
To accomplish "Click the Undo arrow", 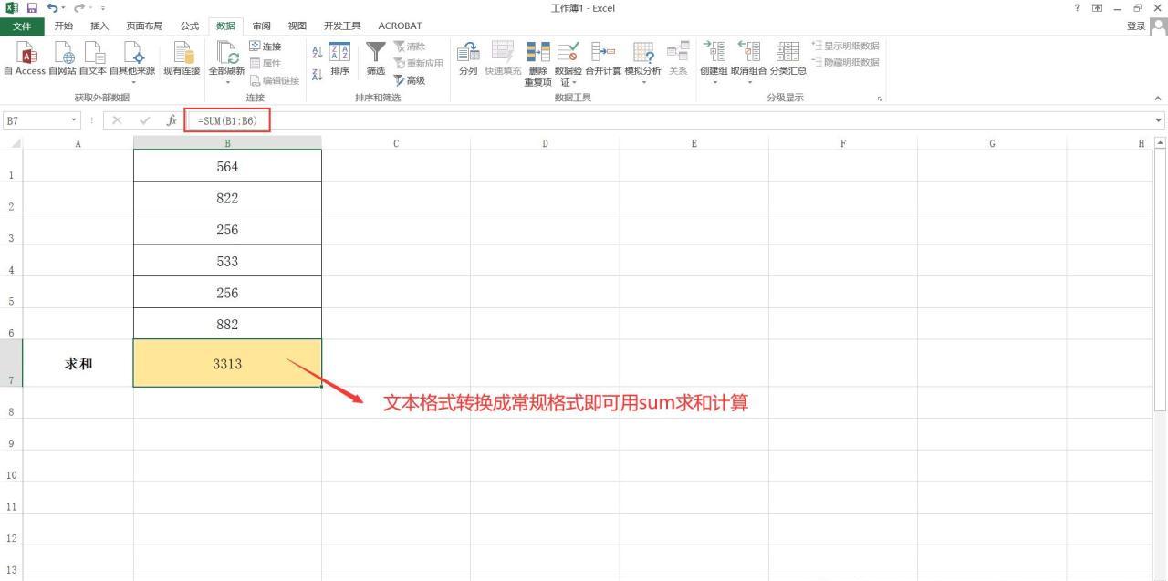I will [52, 8].
